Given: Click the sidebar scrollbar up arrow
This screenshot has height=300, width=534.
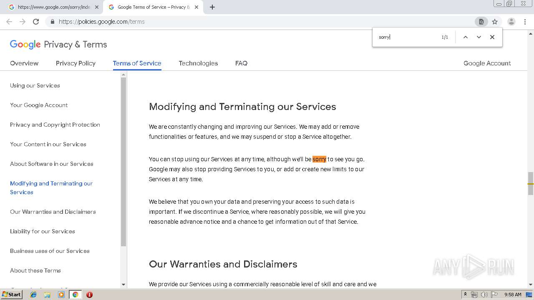Looking at the screenshot, I should coord(123,75).
